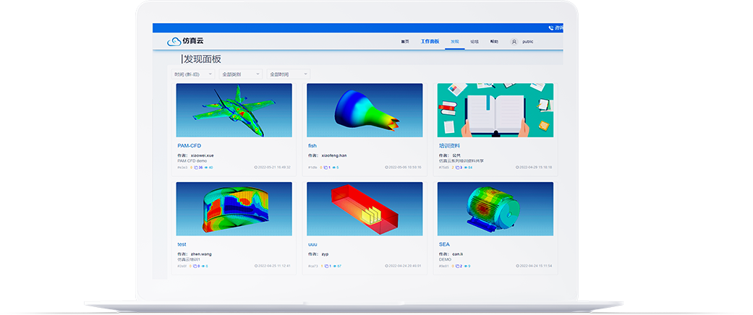Click the phone icon in top blue bar
Screen dimensions: 753x315
pyautogui.click(x=550, y=28)
